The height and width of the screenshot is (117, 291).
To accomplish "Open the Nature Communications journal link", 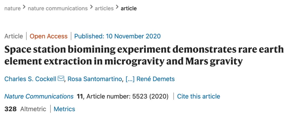I will [39, 96].
